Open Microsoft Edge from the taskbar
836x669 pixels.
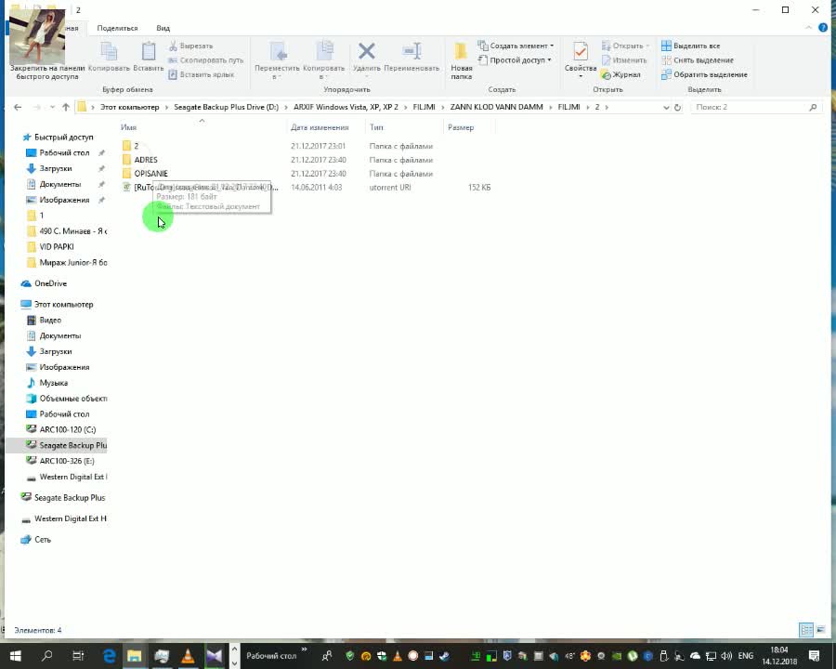(x=108, y=656)
